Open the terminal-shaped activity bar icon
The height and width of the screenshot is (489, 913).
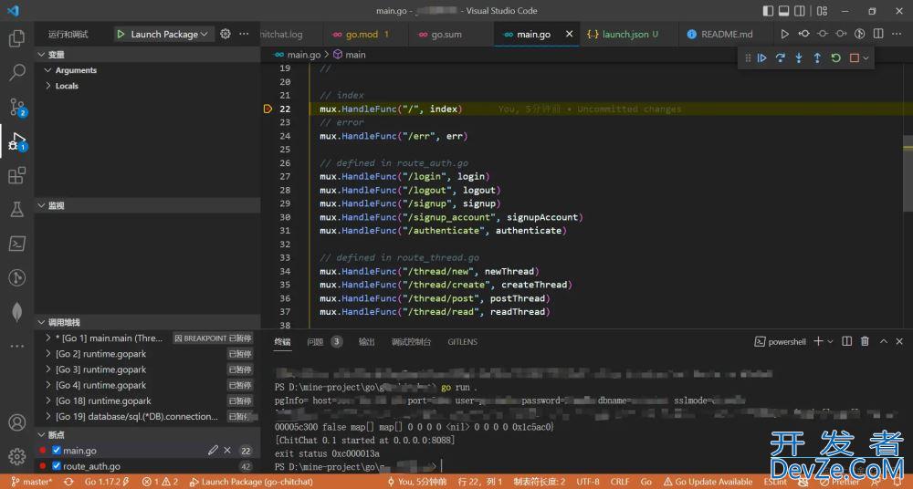coord(16,244)
